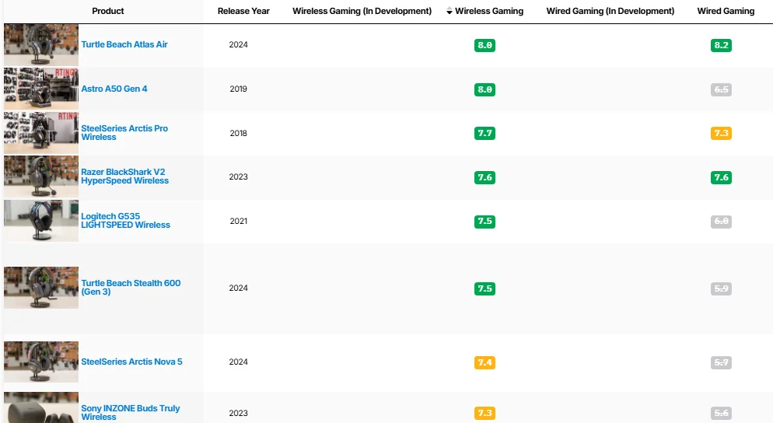Click the green 7.7 wireless gaming score
Viewport: 773px width, 423px height.
tap(484, 133)
